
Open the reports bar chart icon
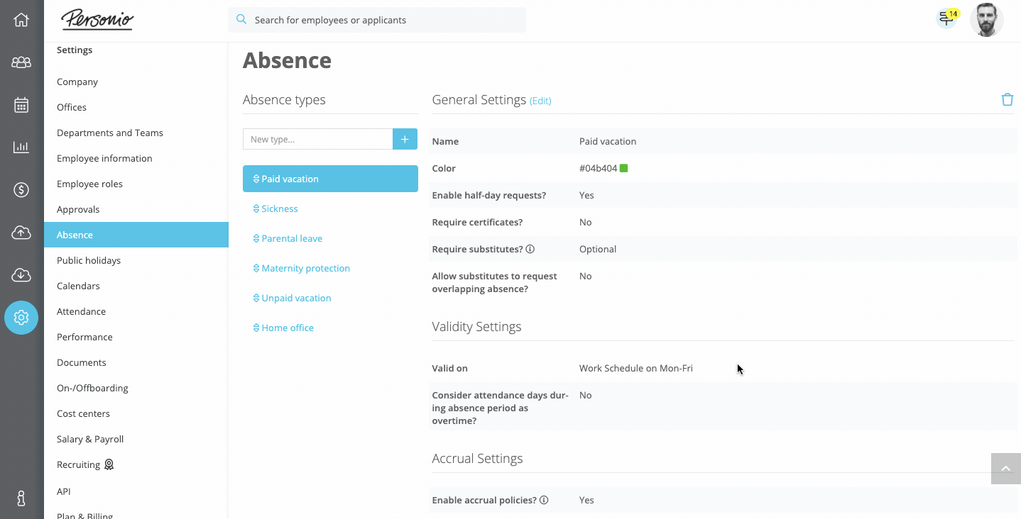tap(21, 147)
